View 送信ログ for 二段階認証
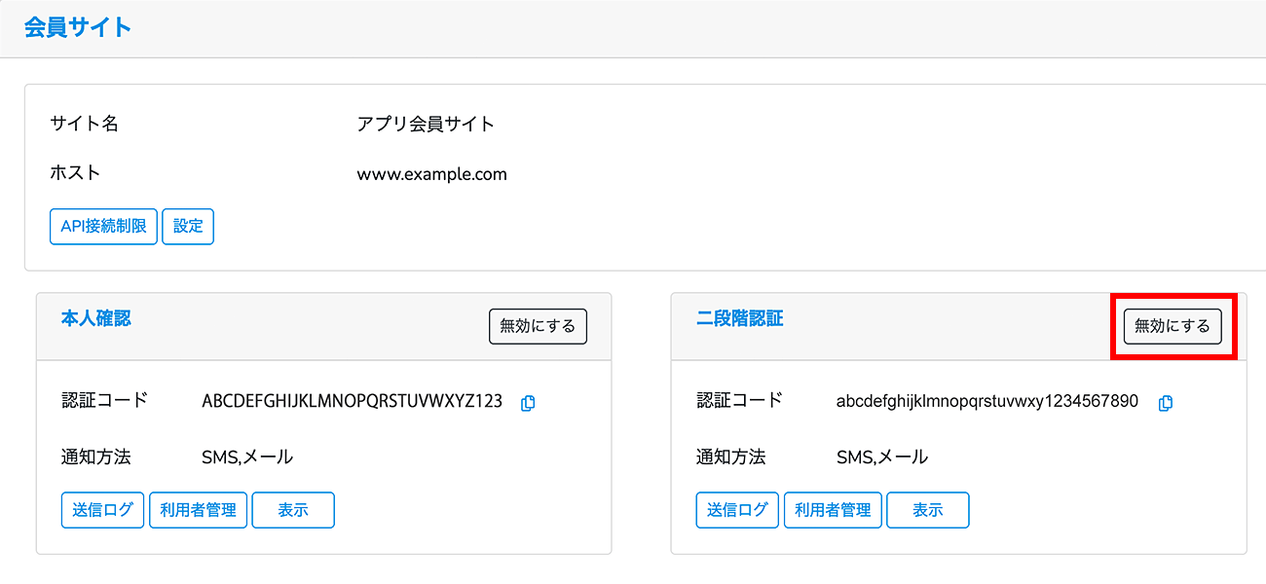Screen dimensions: 1266x584 (x=737, y=510)
